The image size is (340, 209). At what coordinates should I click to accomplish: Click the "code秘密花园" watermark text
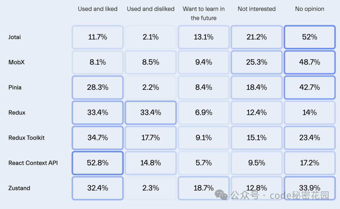tap(299, 195)
